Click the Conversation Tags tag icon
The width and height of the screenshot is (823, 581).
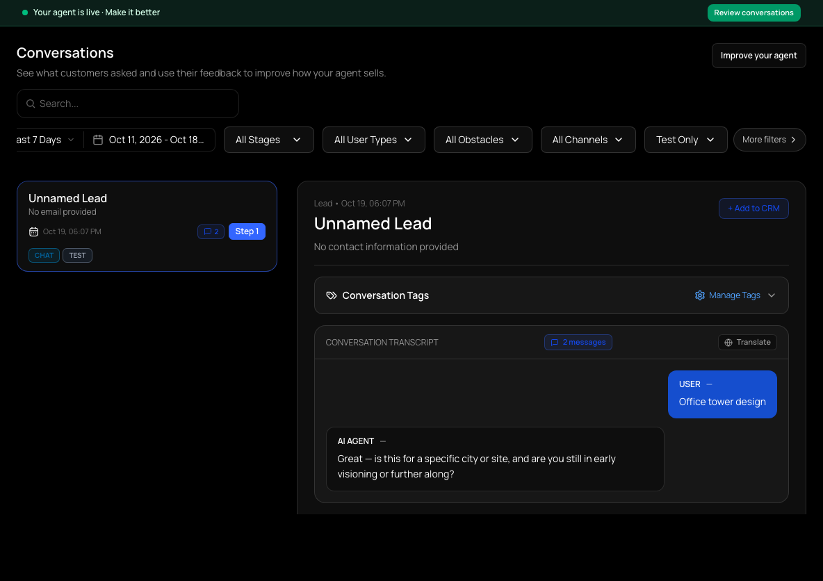point(331,295)
